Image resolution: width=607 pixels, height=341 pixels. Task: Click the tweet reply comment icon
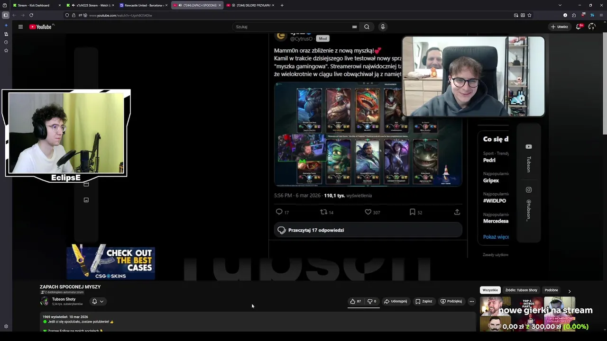coord(279,212)
